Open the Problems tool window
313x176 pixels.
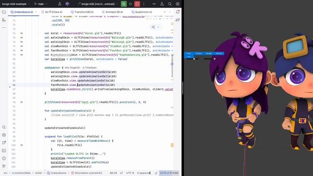(4, 158)
